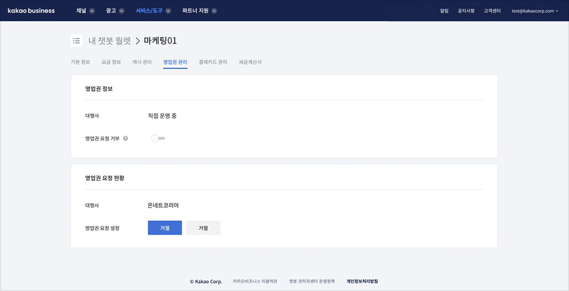This screenshot has height=291, width=569.
Task: Click the list menu icon beside 내 챗봇 월렛
Action: click(76, 41)
